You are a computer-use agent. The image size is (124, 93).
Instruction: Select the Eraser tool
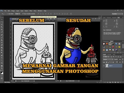[2, 45]
